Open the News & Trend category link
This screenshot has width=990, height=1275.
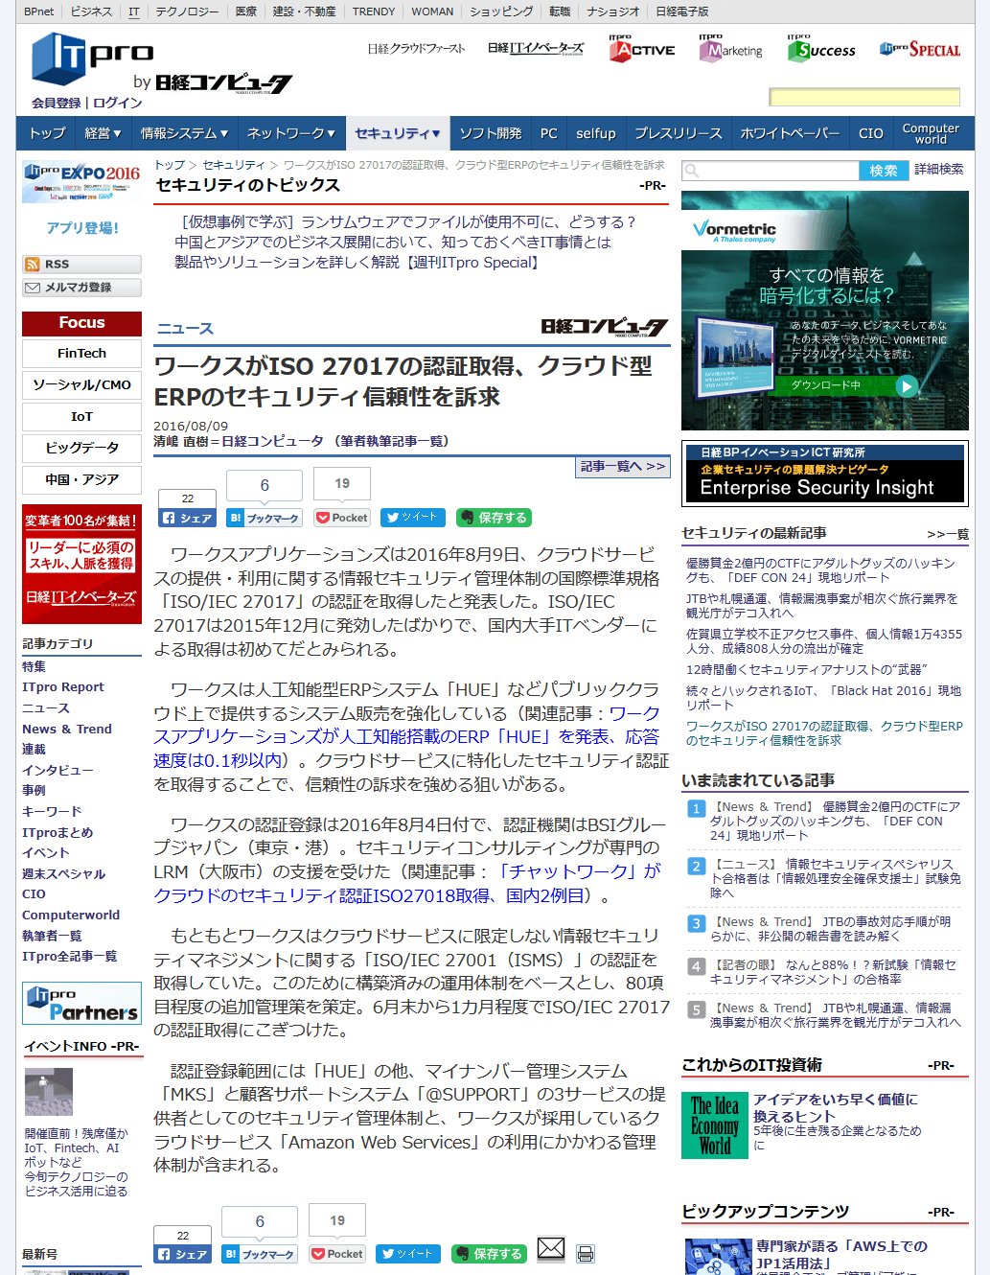click(67, 730)
